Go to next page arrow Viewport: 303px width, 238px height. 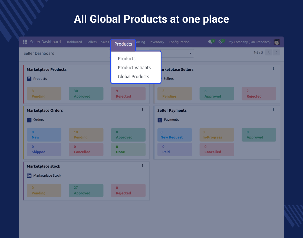[x=276, y=52]
